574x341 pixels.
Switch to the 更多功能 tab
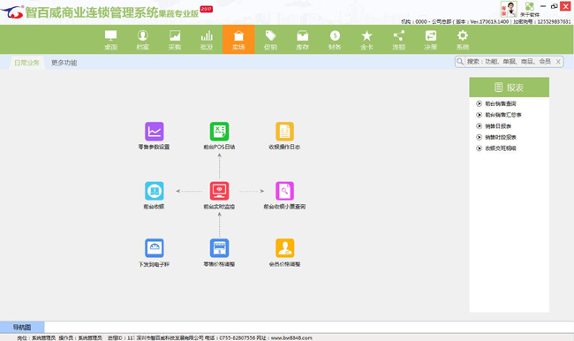(x=64, y=63)
